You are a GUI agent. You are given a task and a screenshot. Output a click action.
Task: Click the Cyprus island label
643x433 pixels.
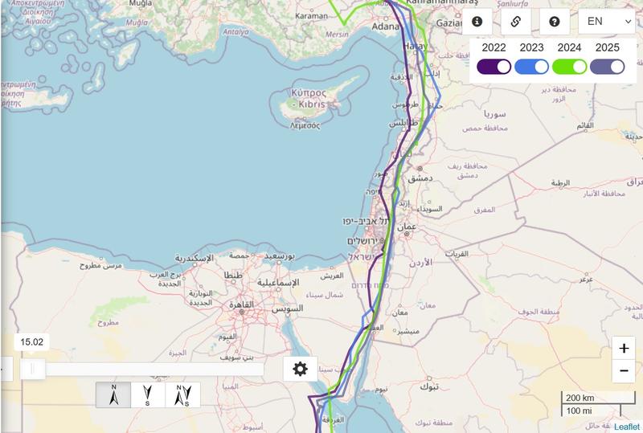click(x=309, y=98)
